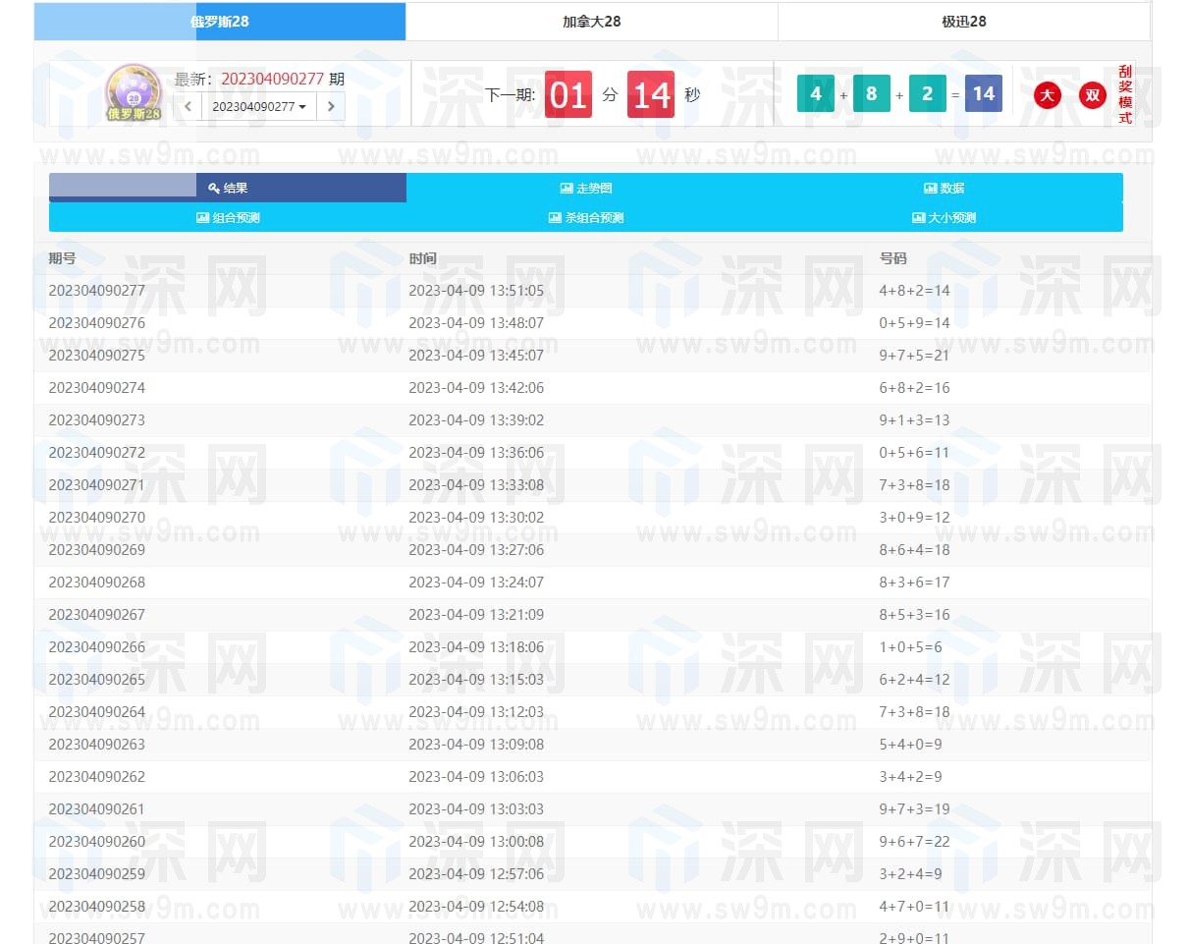Click the teal number ball showing 8
This screenshot has width=1188, height=944.
(871, 94)
